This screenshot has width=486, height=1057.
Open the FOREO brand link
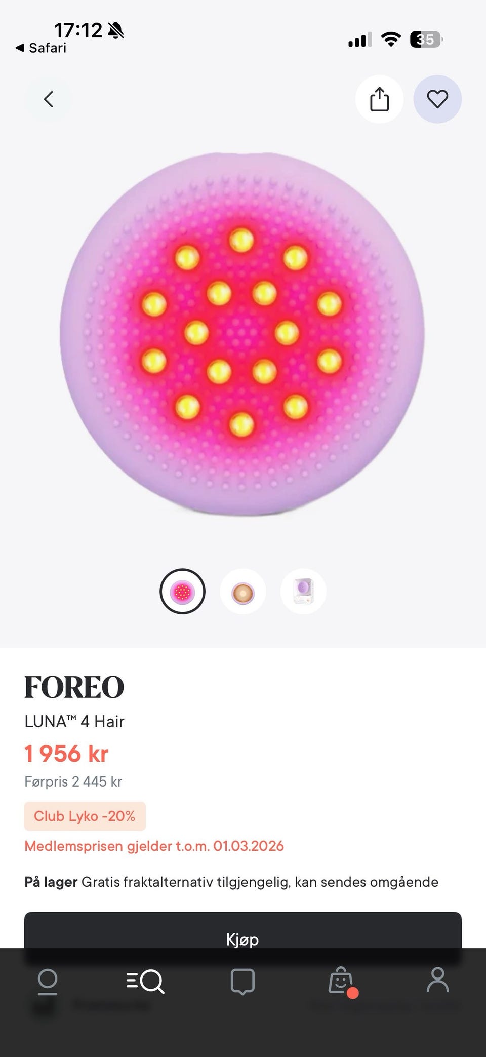click(74, 687)
